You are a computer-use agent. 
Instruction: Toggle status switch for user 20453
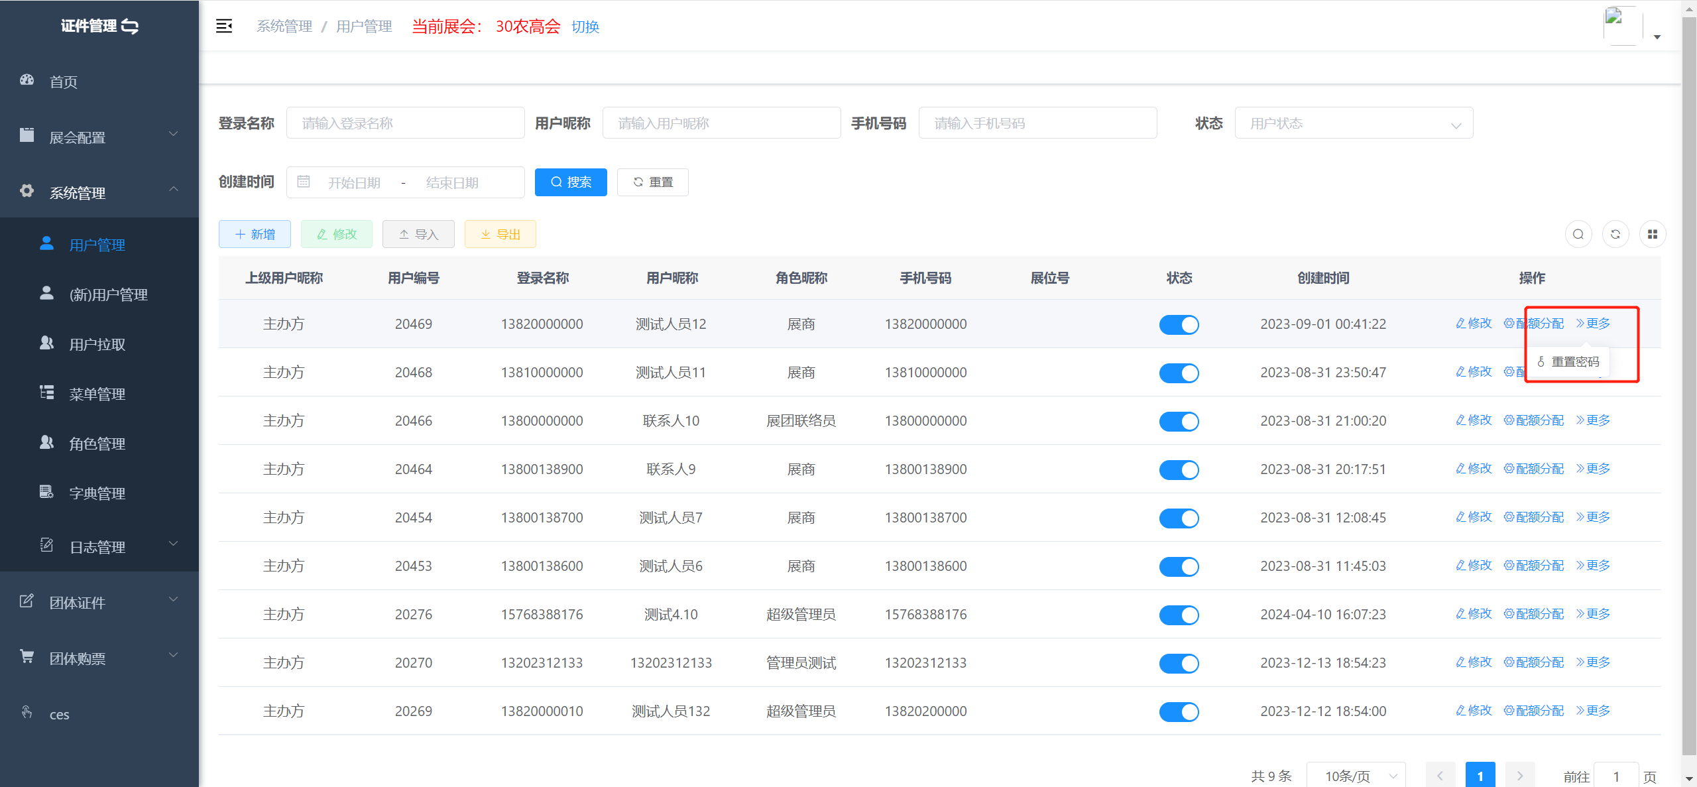(1179, 567)
